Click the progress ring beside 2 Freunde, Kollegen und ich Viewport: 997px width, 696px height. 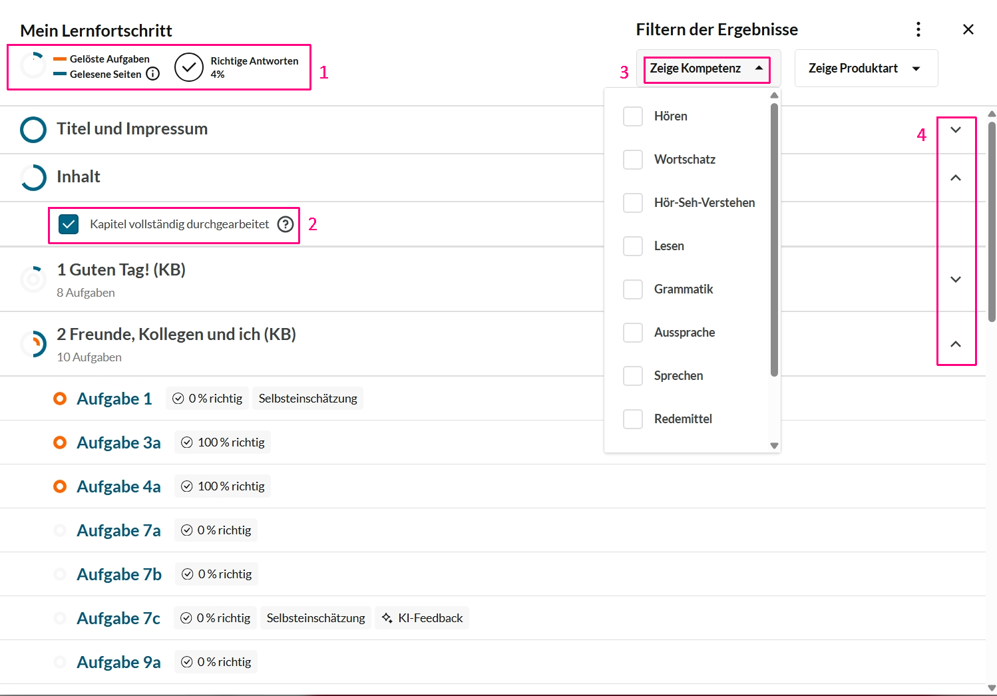(x=33, y=344)
